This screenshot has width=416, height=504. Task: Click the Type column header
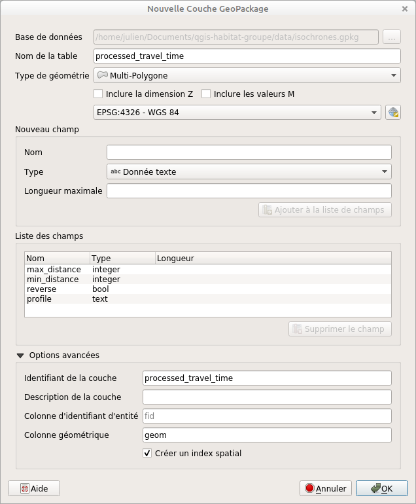122,258
